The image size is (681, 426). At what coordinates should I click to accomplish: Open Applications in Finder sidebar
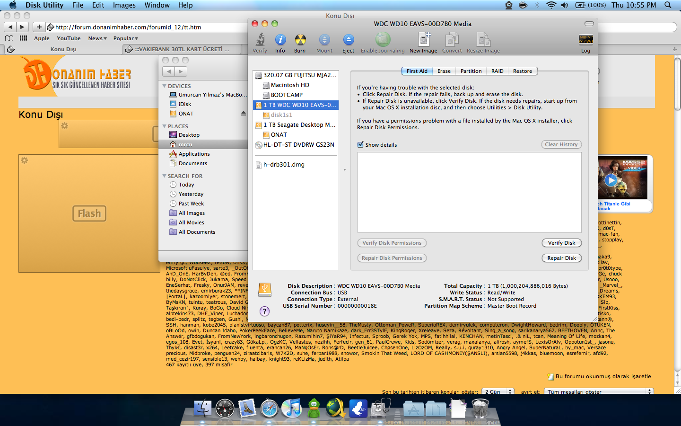(x=194, y=154)
